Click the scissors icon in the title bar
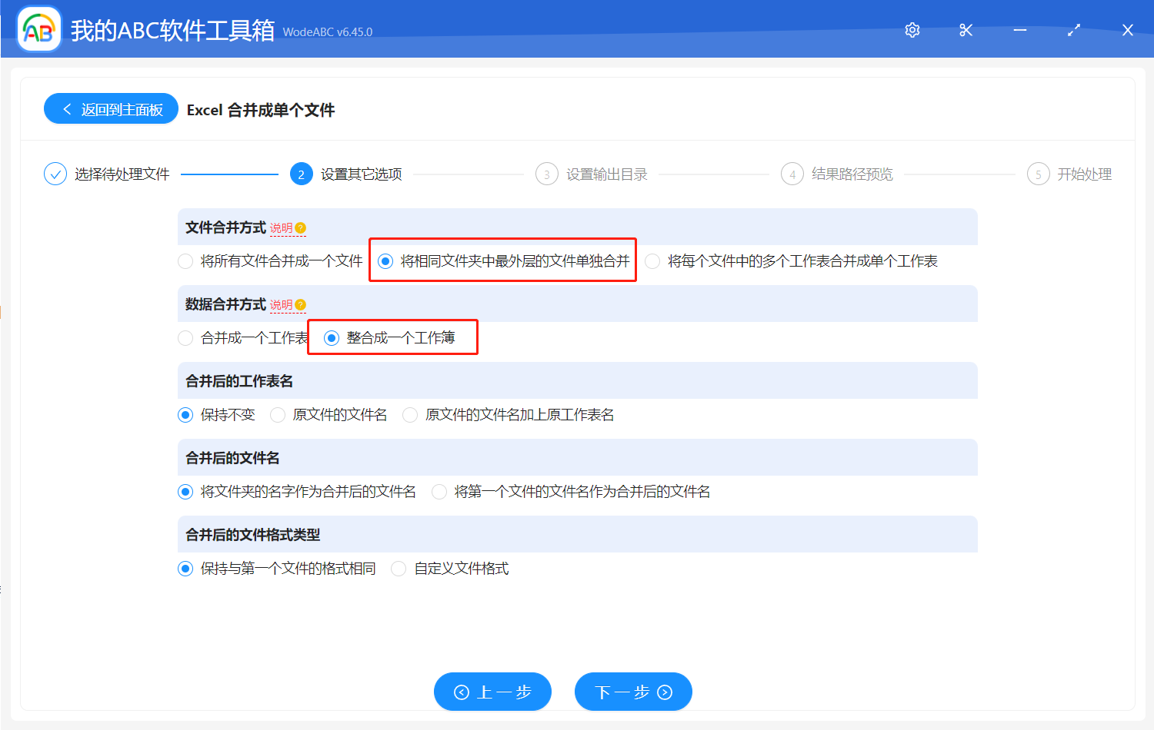 point(966,29)
